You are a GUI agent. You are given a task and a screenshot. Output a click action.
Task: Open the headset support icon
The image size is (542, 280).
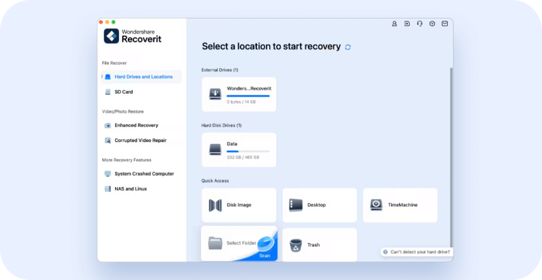coord(420,24)
